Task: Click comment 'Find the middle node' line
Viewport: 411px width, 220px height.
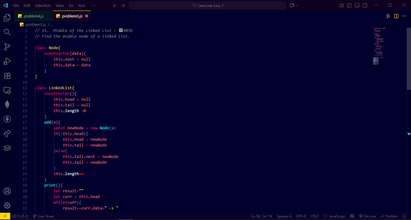Action: point(82,36)
